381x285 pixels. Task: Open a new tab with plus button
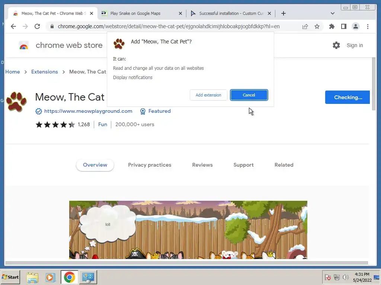pyautogui.click(x=283, y=13)
